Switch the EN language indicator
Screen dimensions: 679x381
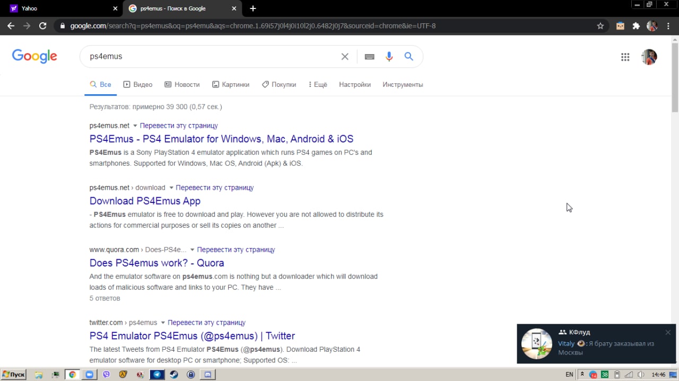(x=569, y=375)
